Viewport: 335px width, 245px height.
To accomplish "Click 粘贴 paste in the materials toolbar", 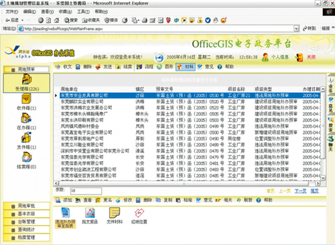I will (x=184, y=200).
